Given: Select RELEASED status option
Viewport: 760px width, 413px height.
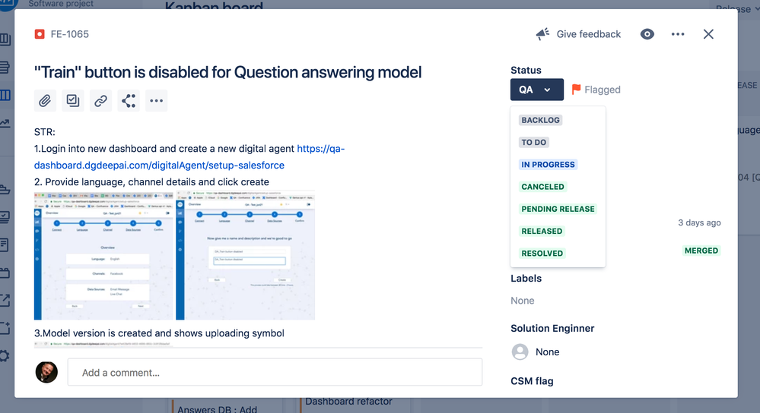Looking at the screenshot, I should tap(542, 231).
